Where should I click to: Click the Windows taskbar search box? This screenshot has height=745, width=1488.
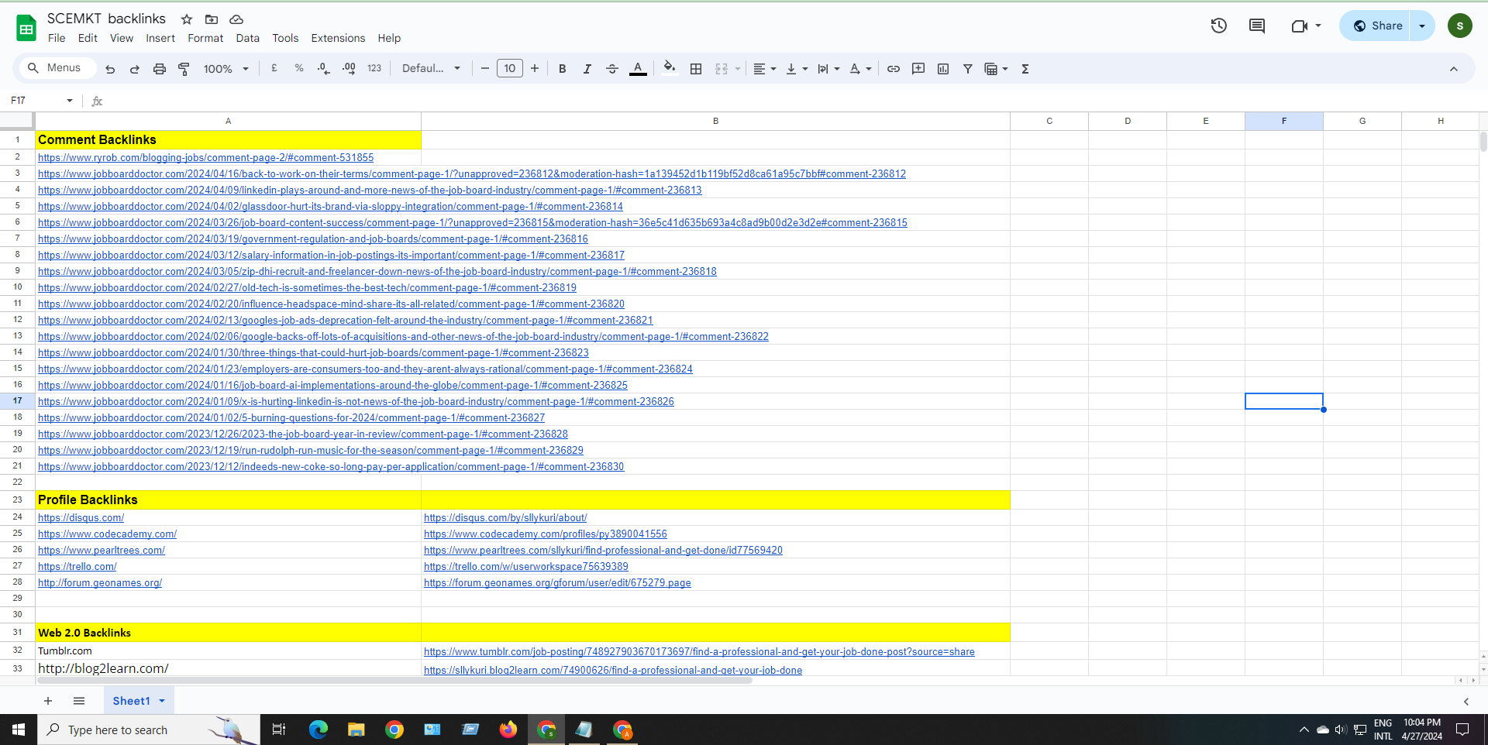[149, 730]
